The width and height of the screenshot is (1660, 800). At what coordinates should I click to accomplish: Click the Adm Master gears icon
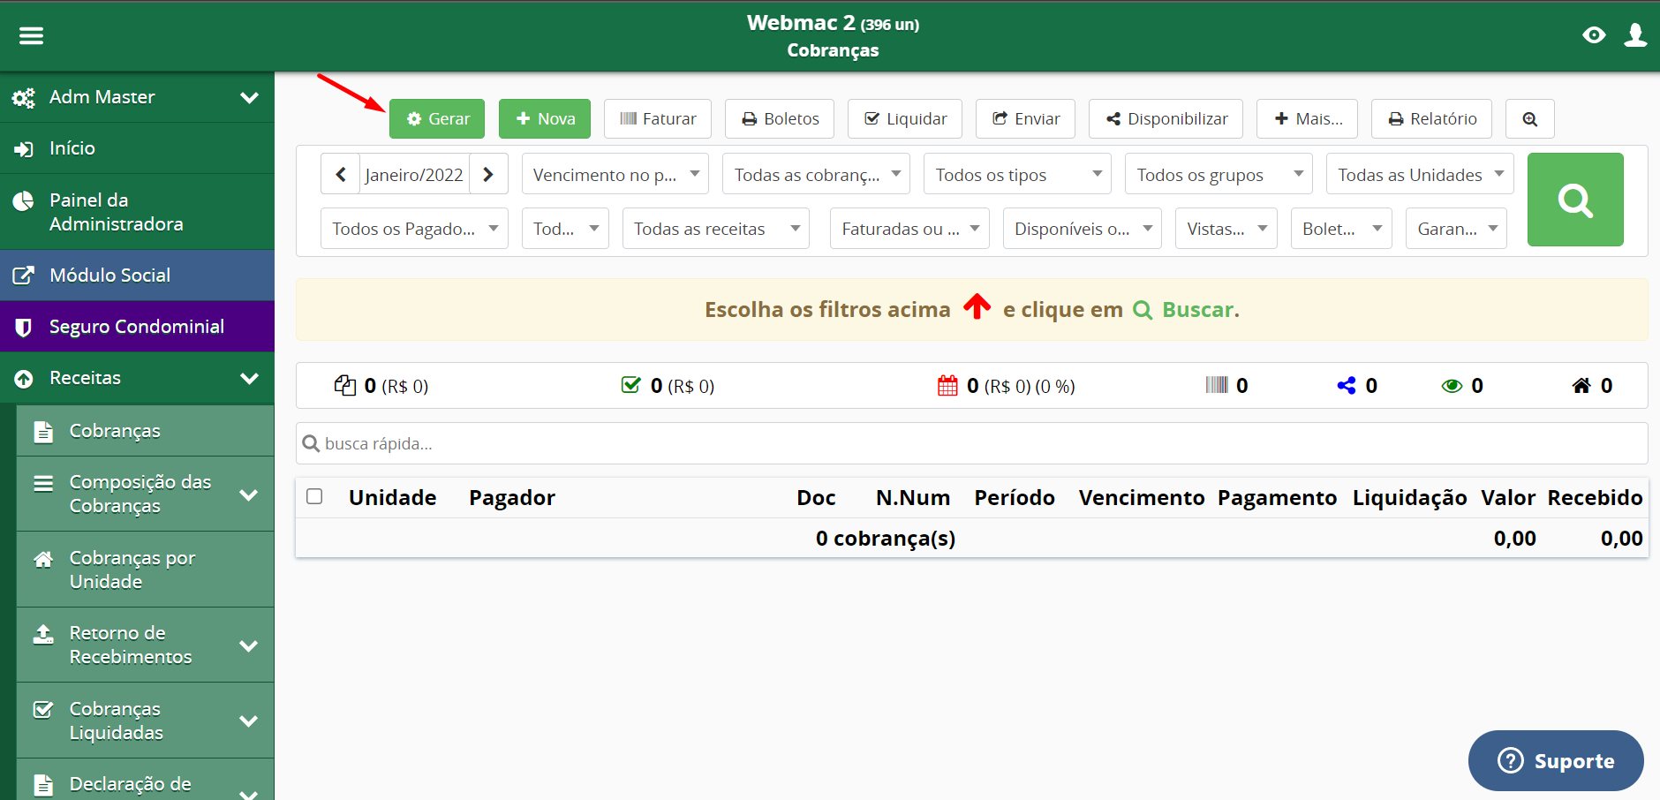click(x=24, y=97)
